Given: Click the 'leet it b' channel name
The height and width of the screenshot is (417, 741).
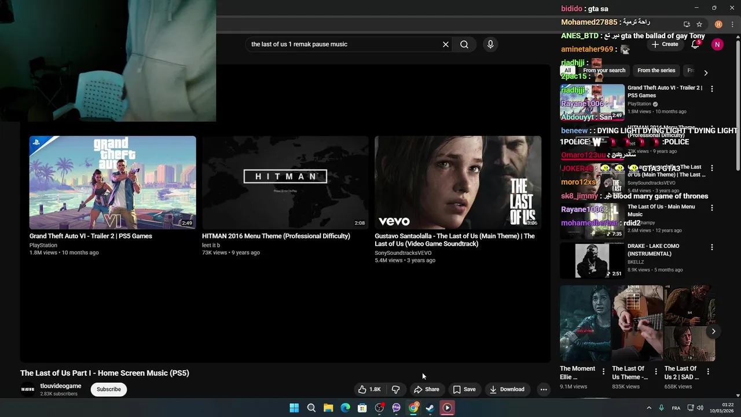Looking at the screenshot, I should click(x=211, y=246).
